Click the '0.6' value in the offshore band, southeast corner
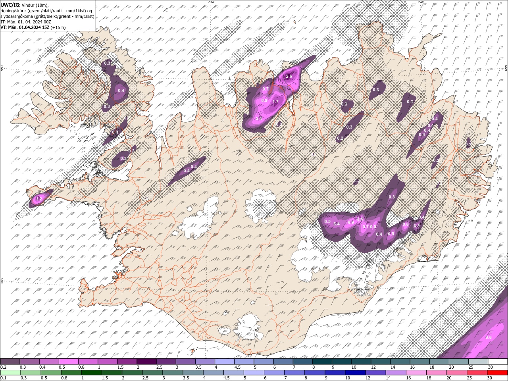Image resolution: width=508 pixels, height=381 pixels. (x=489, y=337)
